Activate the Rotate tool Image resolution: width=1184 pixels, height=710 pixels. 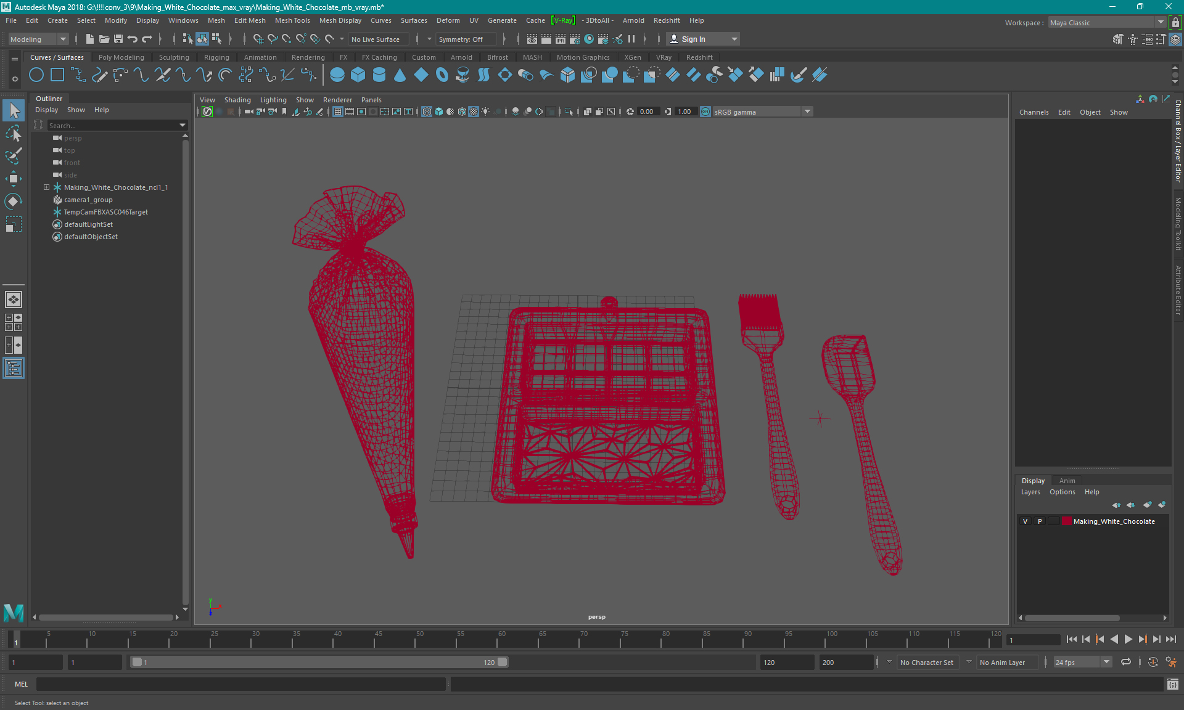pyautogui.click(x=14, y=202)
